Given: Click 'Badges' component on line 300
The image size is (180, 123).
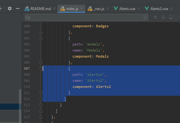Looking at the screenshot, I should point(102,26).
